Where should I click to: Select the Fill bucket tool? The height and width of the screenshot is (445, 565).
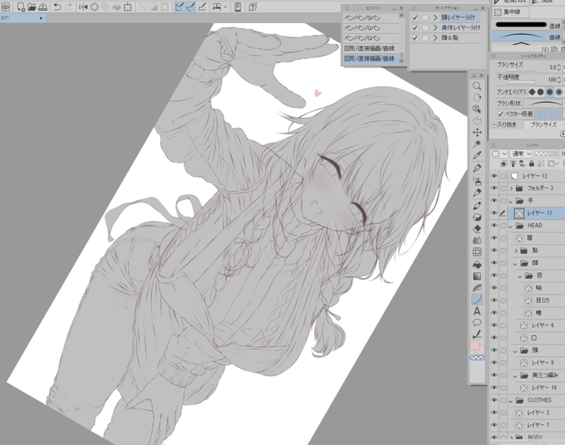tap(477, 265)
